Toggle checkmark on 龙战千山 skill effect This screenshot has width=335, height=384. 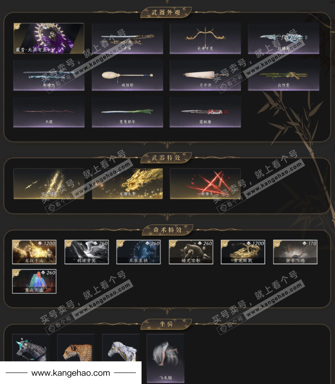coord(16,244)
